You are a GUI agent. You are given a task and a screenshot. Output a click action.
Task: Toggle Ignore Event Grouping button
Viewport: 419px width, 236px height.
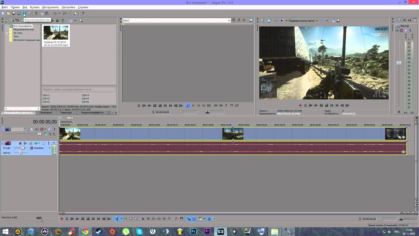click(x=214, y=219)
